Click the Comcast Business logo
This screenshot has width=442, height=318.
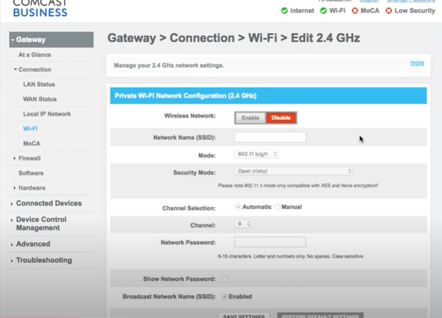(40, 9)
